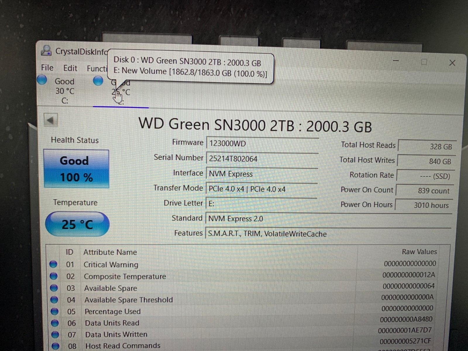Viewport: 468px width, 351px height.
Task: Click the status orb for Available Spare row 03
Action: point(54,288)
